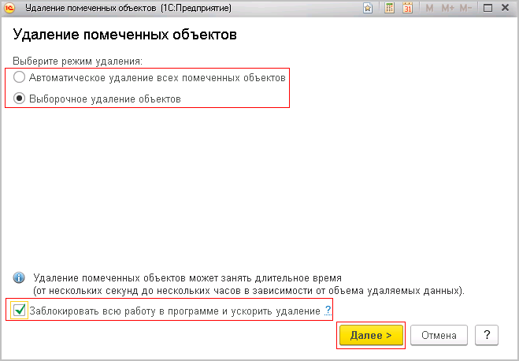Toggle the block all work checkbox

point(19,311)
